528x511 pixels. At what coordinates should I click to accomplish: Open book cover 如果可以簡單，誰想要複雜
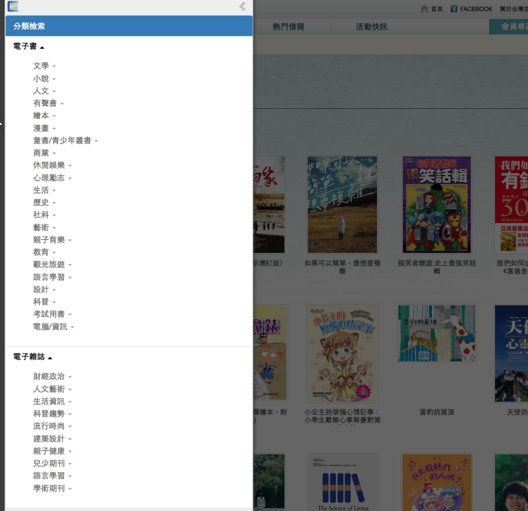[x=343, y=205]
